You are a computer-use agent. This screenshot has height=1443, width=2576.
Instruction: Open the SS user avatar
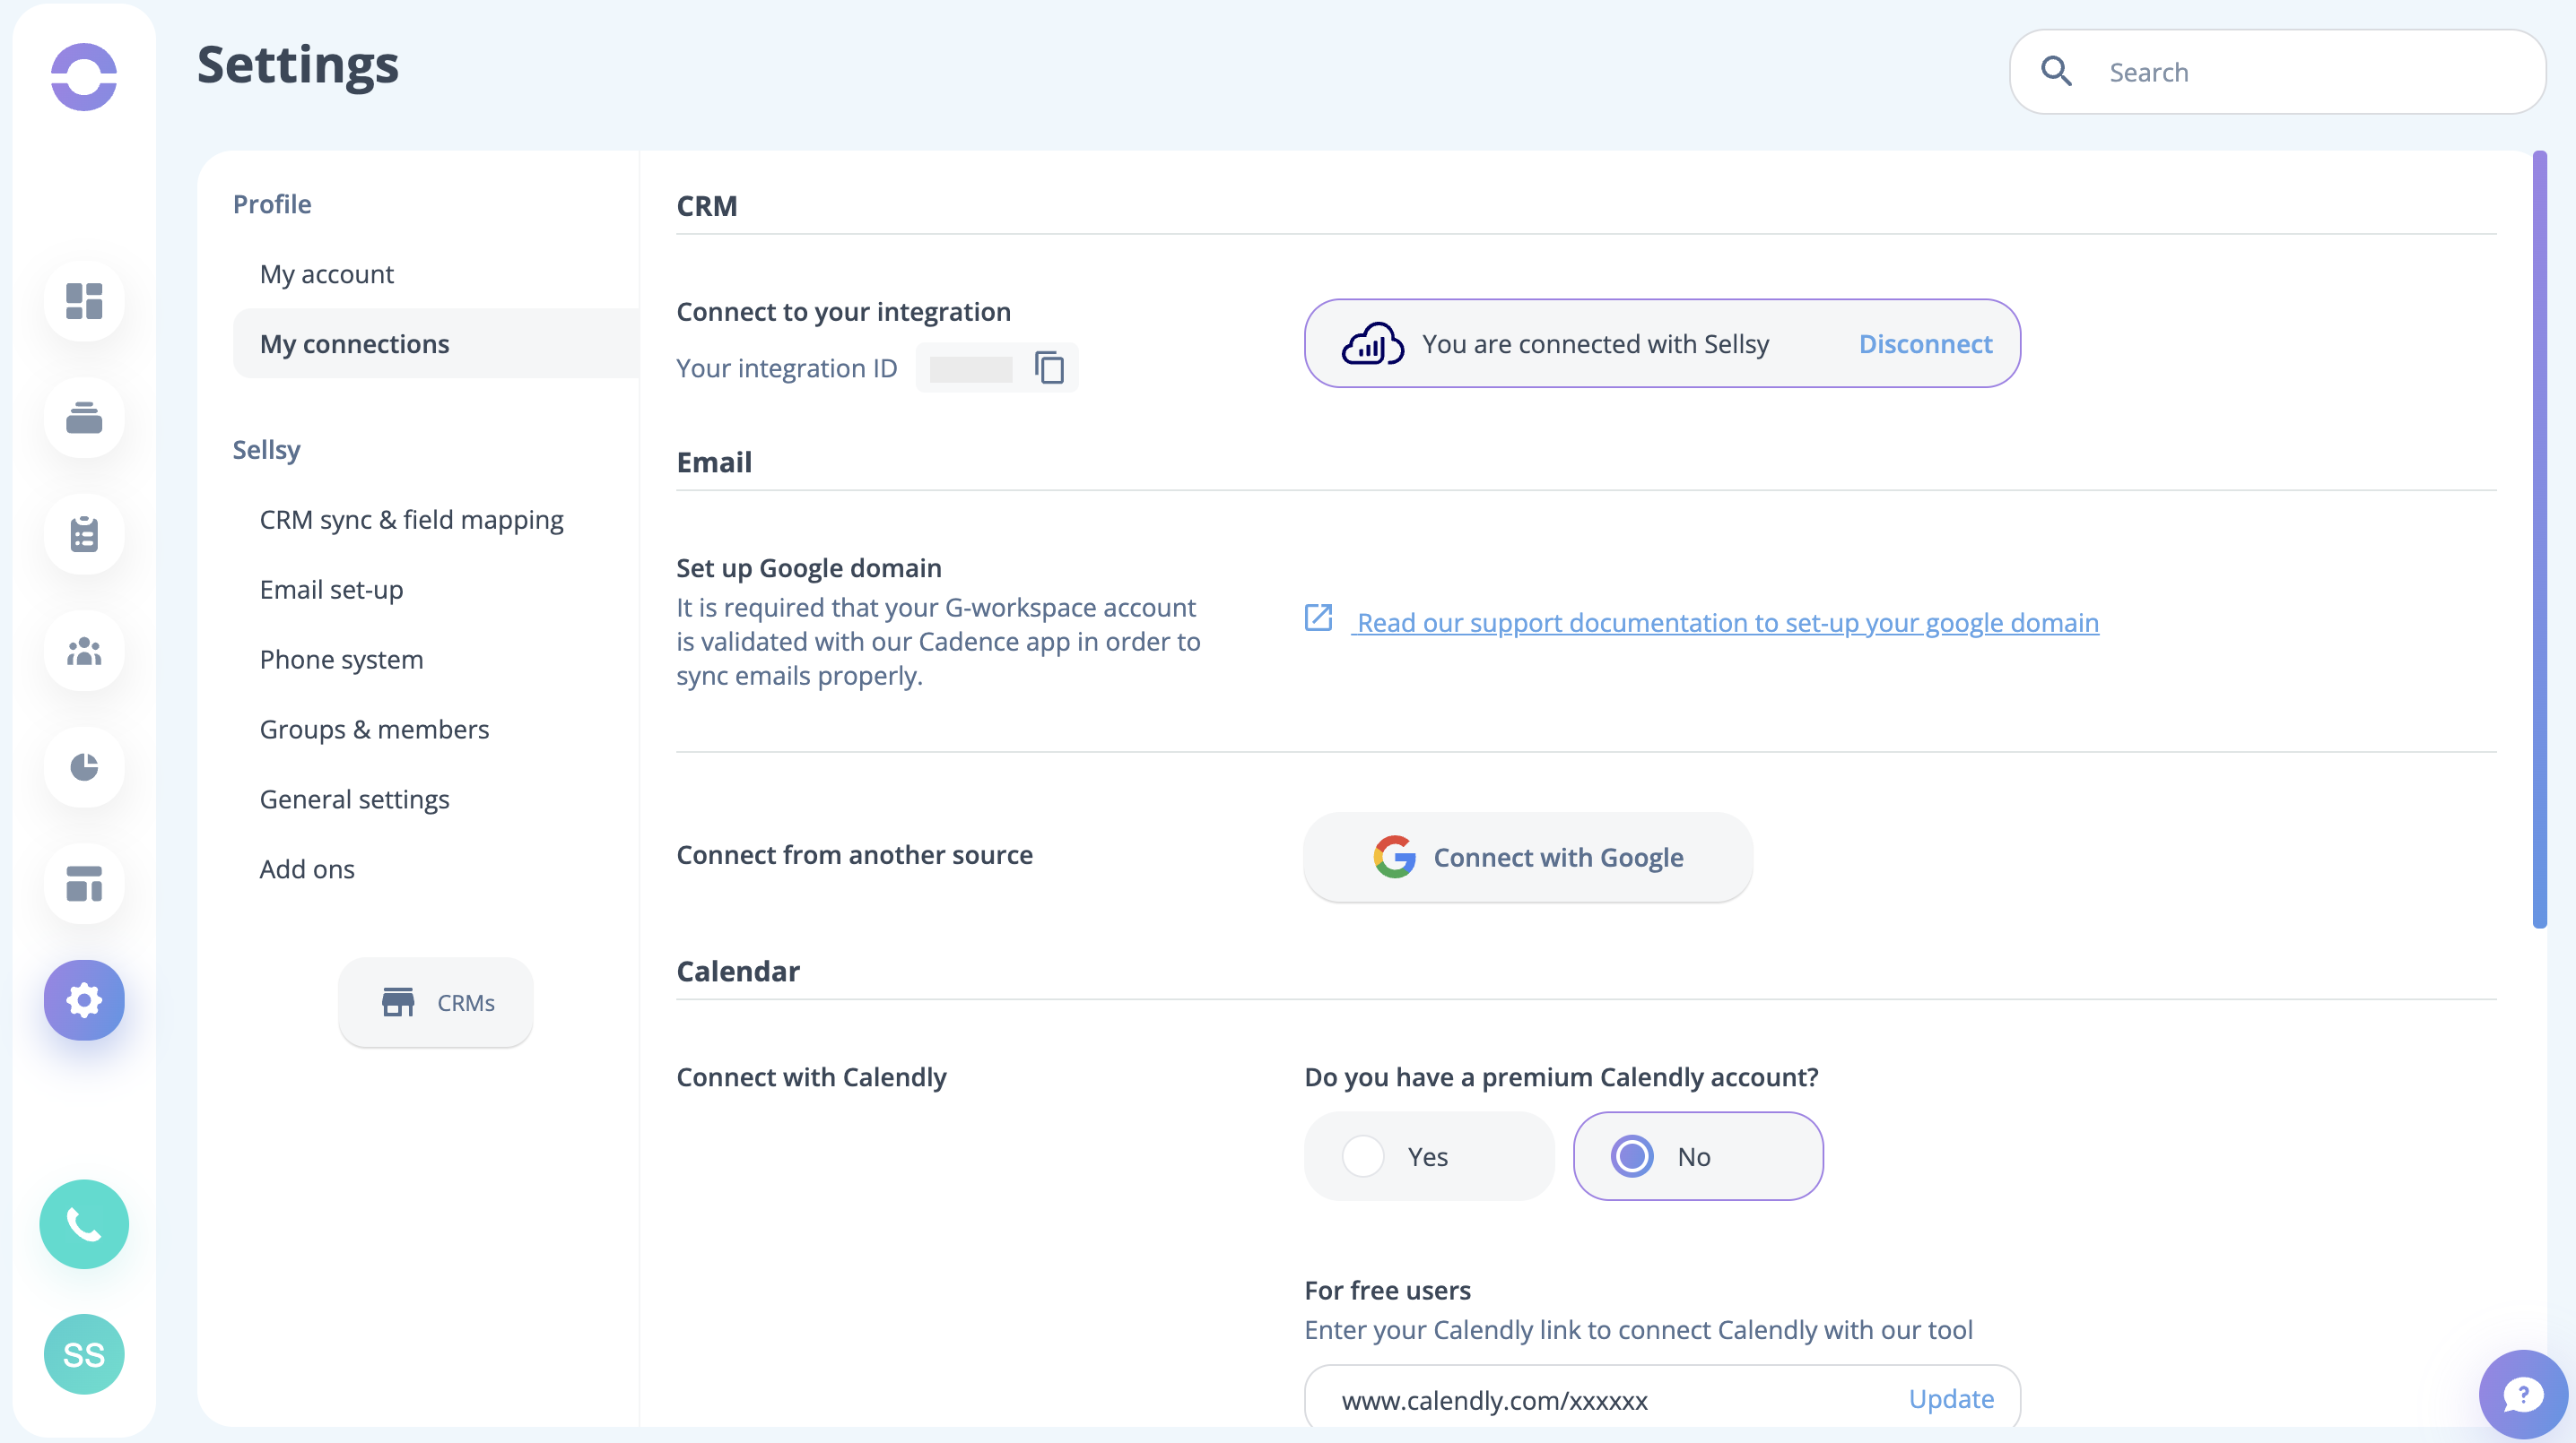click(x=84, y=1355)
